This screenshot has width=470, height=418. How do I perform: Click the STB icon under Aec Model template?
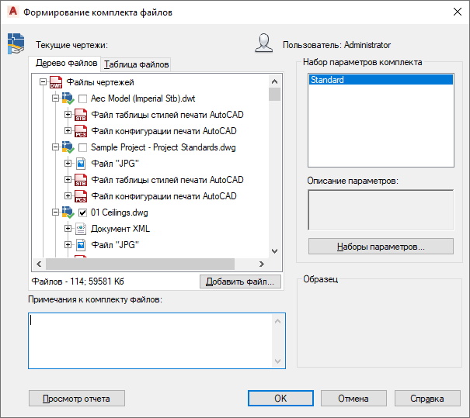point(80,115)
